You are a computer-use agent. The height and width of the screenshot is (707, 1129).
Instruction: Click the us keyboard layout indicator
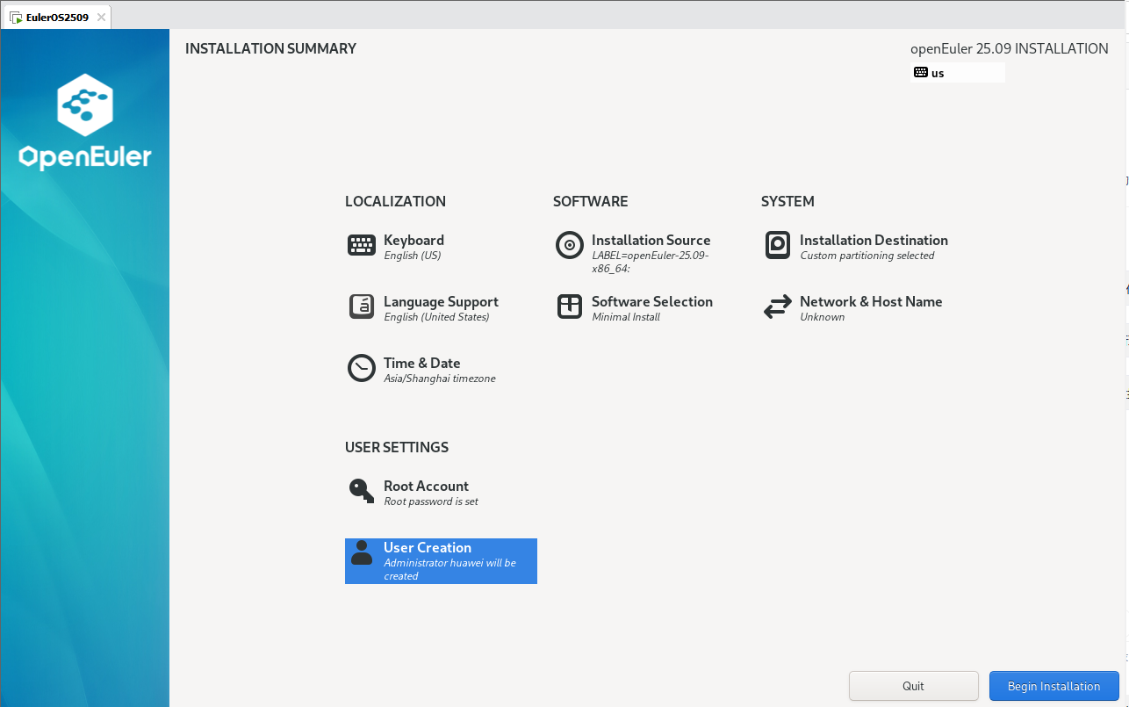click(959, 73)
